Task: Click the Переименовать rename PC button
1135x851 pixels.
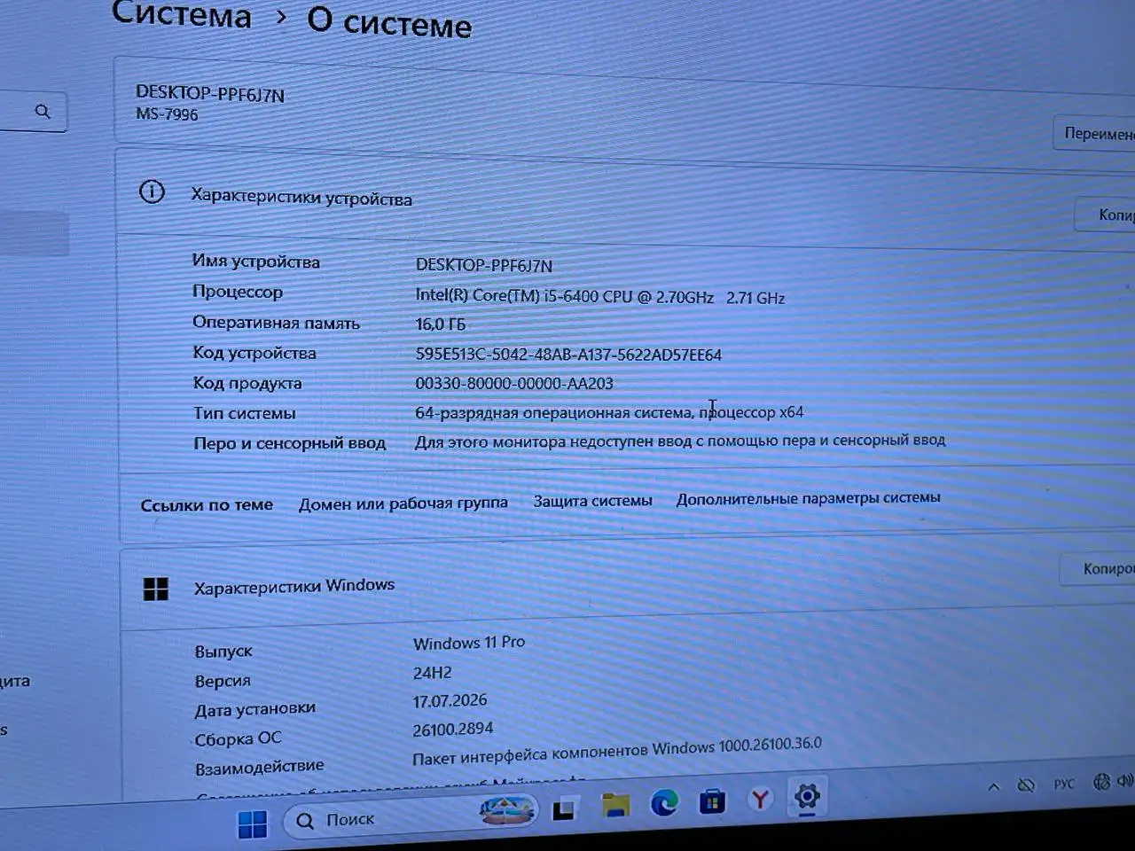Action: 1094,133
